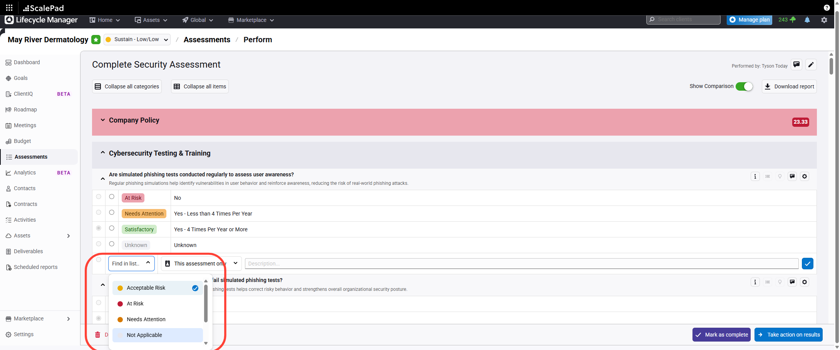
Task: Open the Marketplace menu in top navigation
Action: coord(251,20)
